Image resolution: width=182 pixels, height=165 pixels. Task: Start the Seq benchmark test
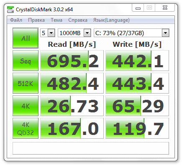click(x=26, y=61)
